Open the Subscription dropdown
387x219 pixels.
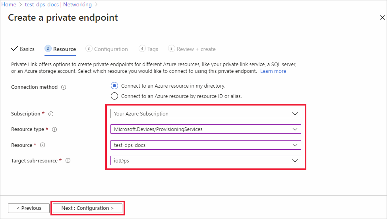click(x=205, y=114)
